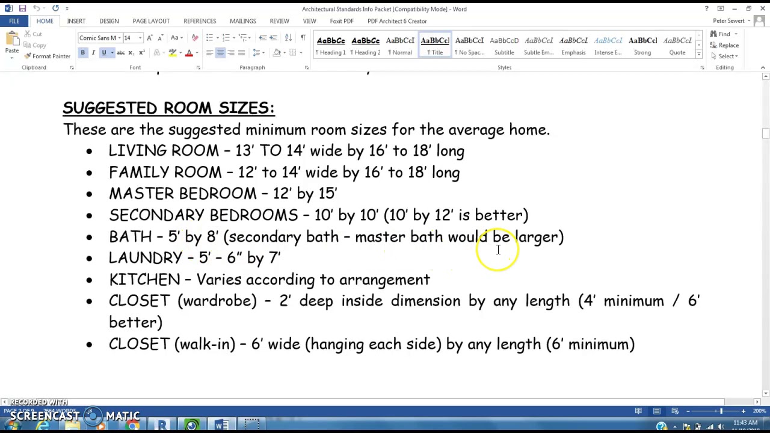Open Word Help question mark
The image size is (770, 433).
[x=706, y=8]
